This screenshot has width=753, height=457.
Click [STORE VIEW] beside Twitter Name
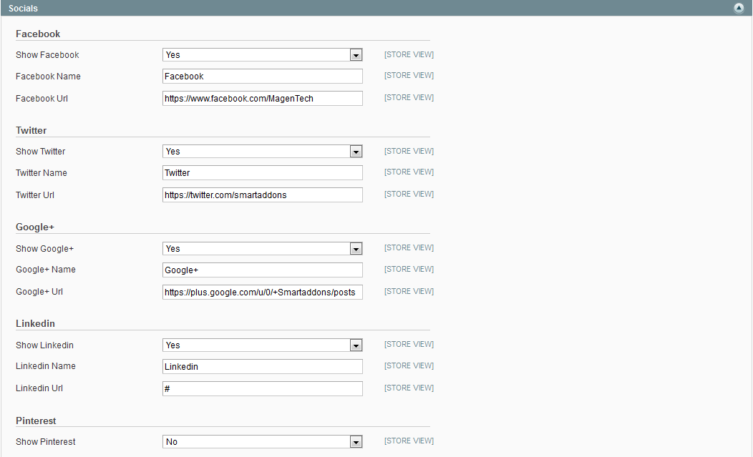tap(409, 172)
